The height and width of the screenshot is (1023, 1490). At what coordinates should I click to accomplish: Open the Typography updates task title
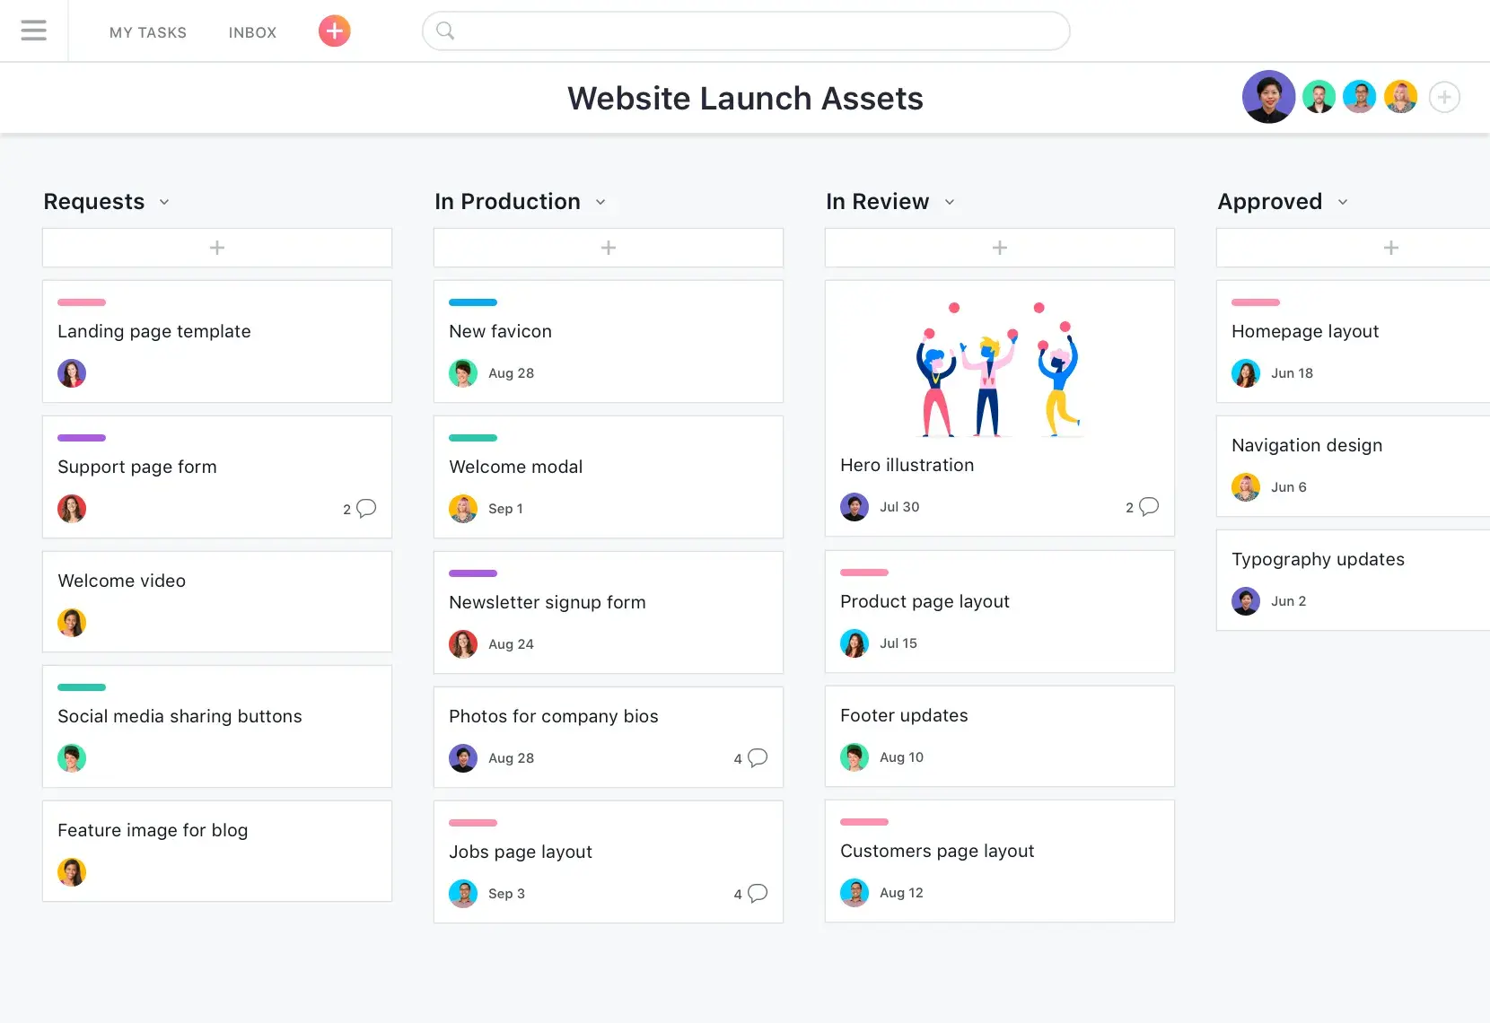point(1318,560)
